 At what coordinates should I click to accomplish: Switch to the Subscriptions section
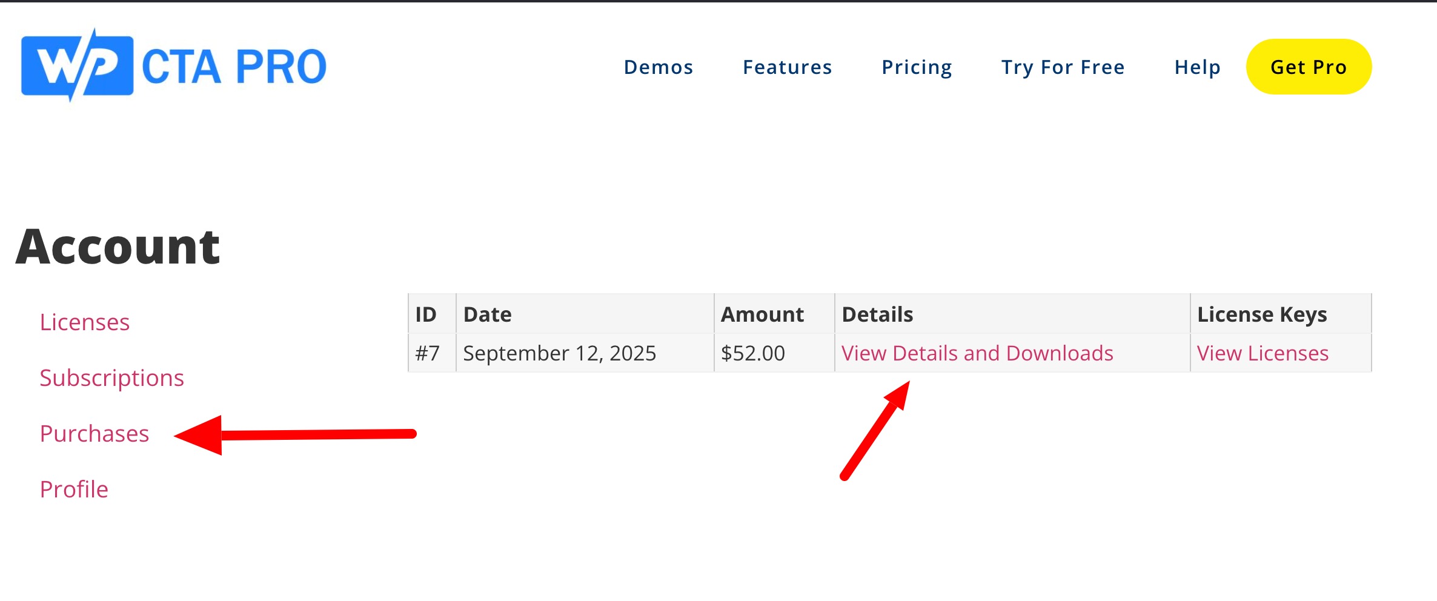point(111,378)
